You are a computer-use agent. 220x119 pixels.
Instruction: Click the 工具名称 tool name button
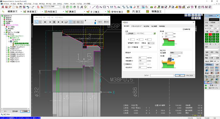click(x=130, y=34)
